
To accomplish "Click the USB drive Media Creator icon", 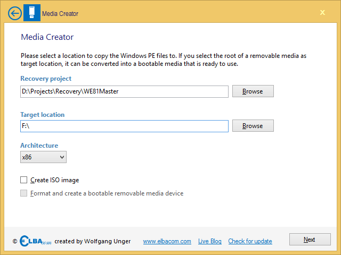I will click(x=32, y=13).
